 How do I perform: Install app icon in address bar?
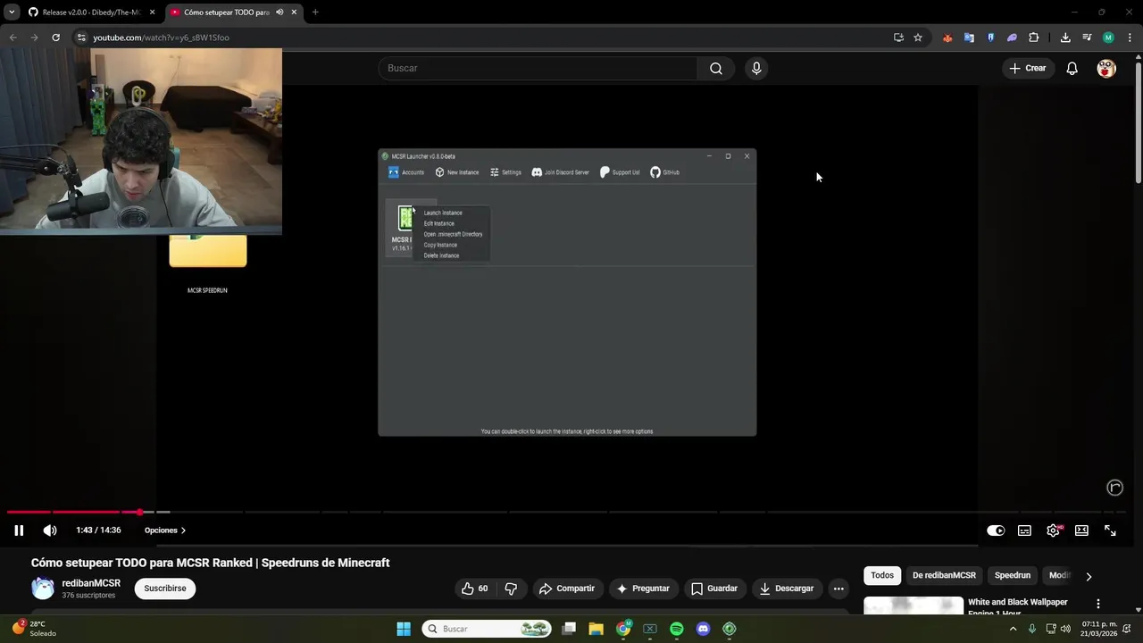coord(898,38)
